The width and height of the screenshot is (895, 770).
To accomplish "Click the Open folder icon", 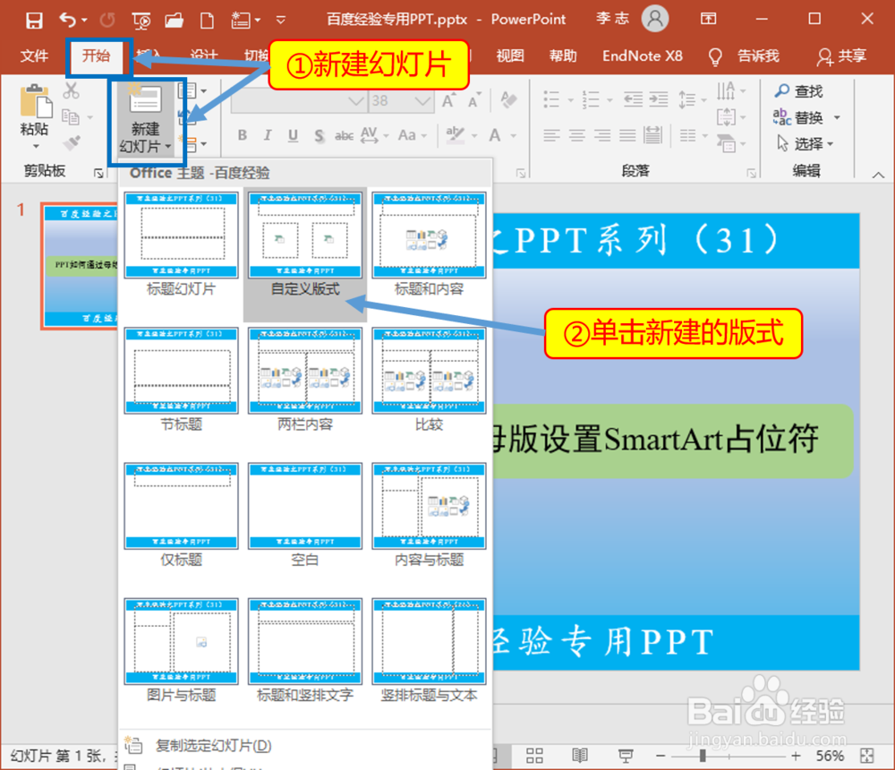I will click(x=175, y=21).
